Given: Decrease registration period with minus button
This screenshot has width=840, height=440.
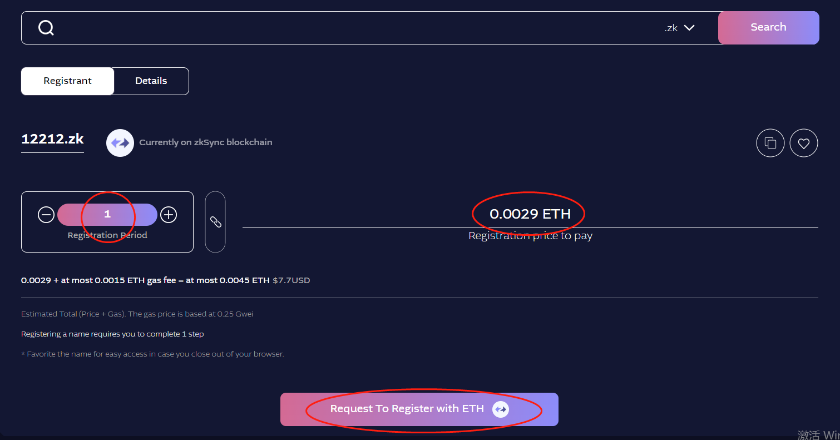Looking at the screenshot, I should [x=46, y=215].
